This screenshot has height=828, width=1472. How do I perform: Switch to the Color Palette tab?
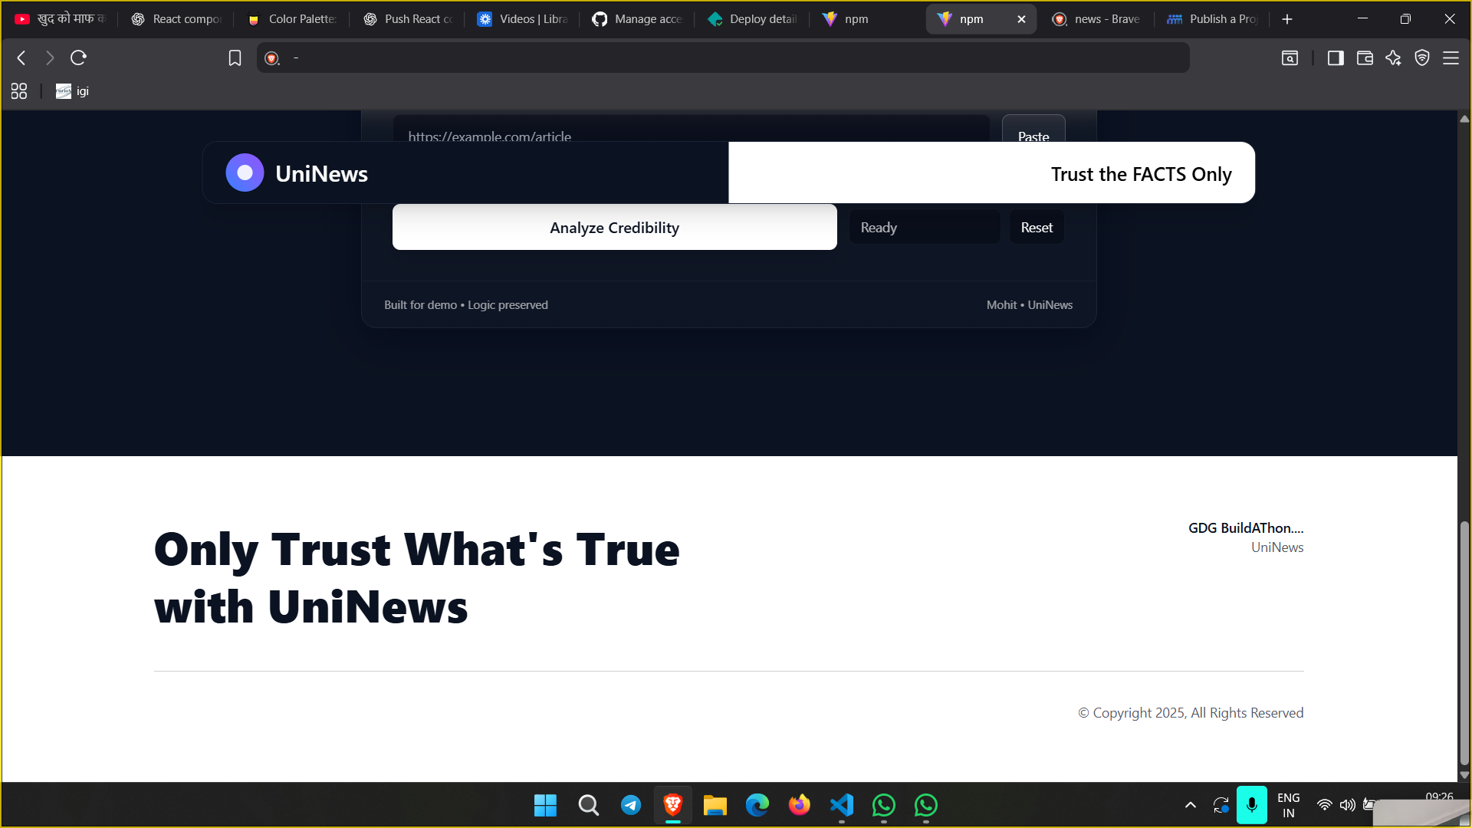(294, 19)
